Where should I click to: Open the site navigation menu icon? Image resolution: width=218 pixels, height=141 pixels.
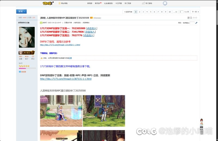click(x=59, y=3)
